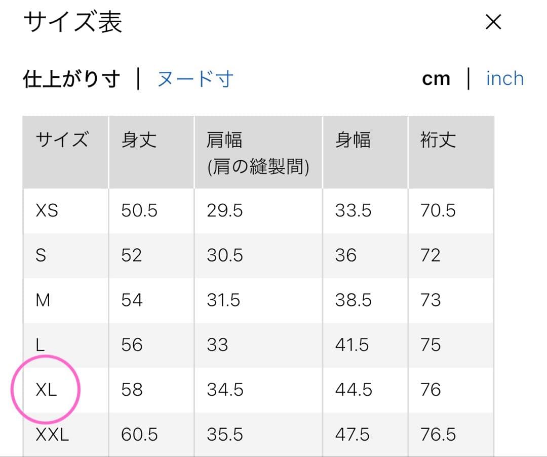Image resolution: width=547 pixels, height=457 pixels.
Task: Click the M size row label
Action: (x=43, y=300)
